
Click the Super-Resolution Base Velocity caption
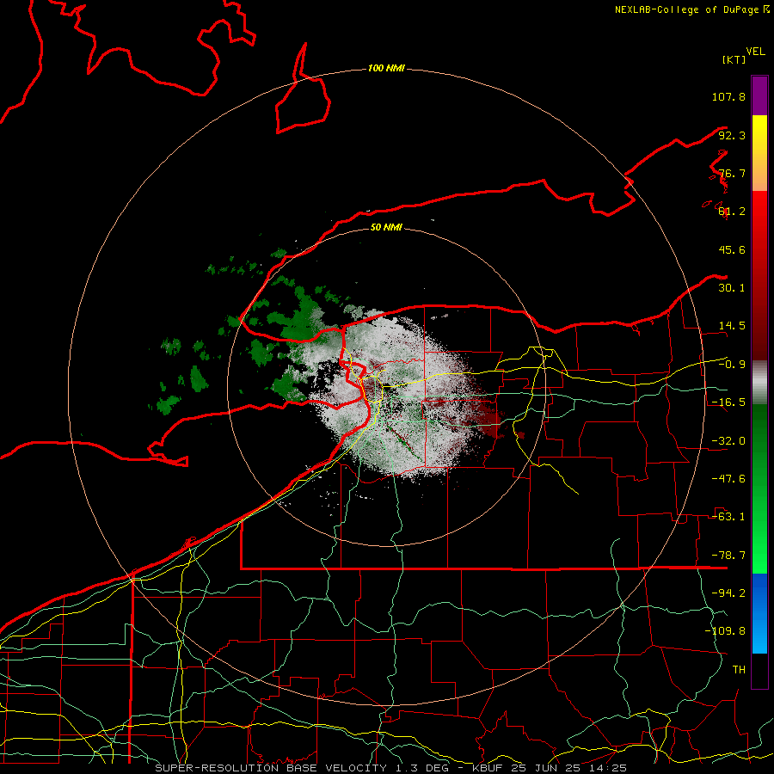pos(391,768)
